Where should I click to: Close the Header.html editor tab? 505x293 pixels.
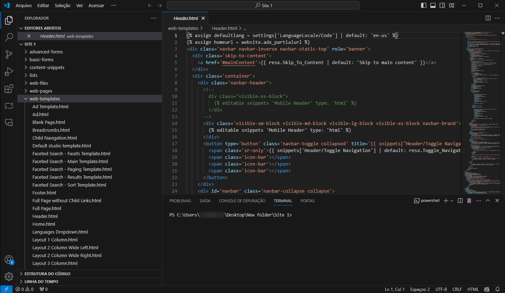click(203, 18)
